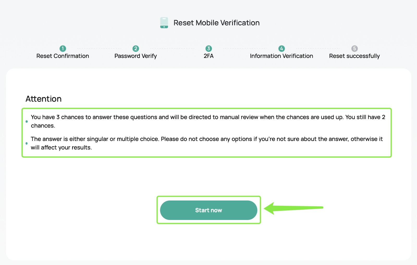Click the second green bullet dot
417x265 pixels.
[27, 143]
